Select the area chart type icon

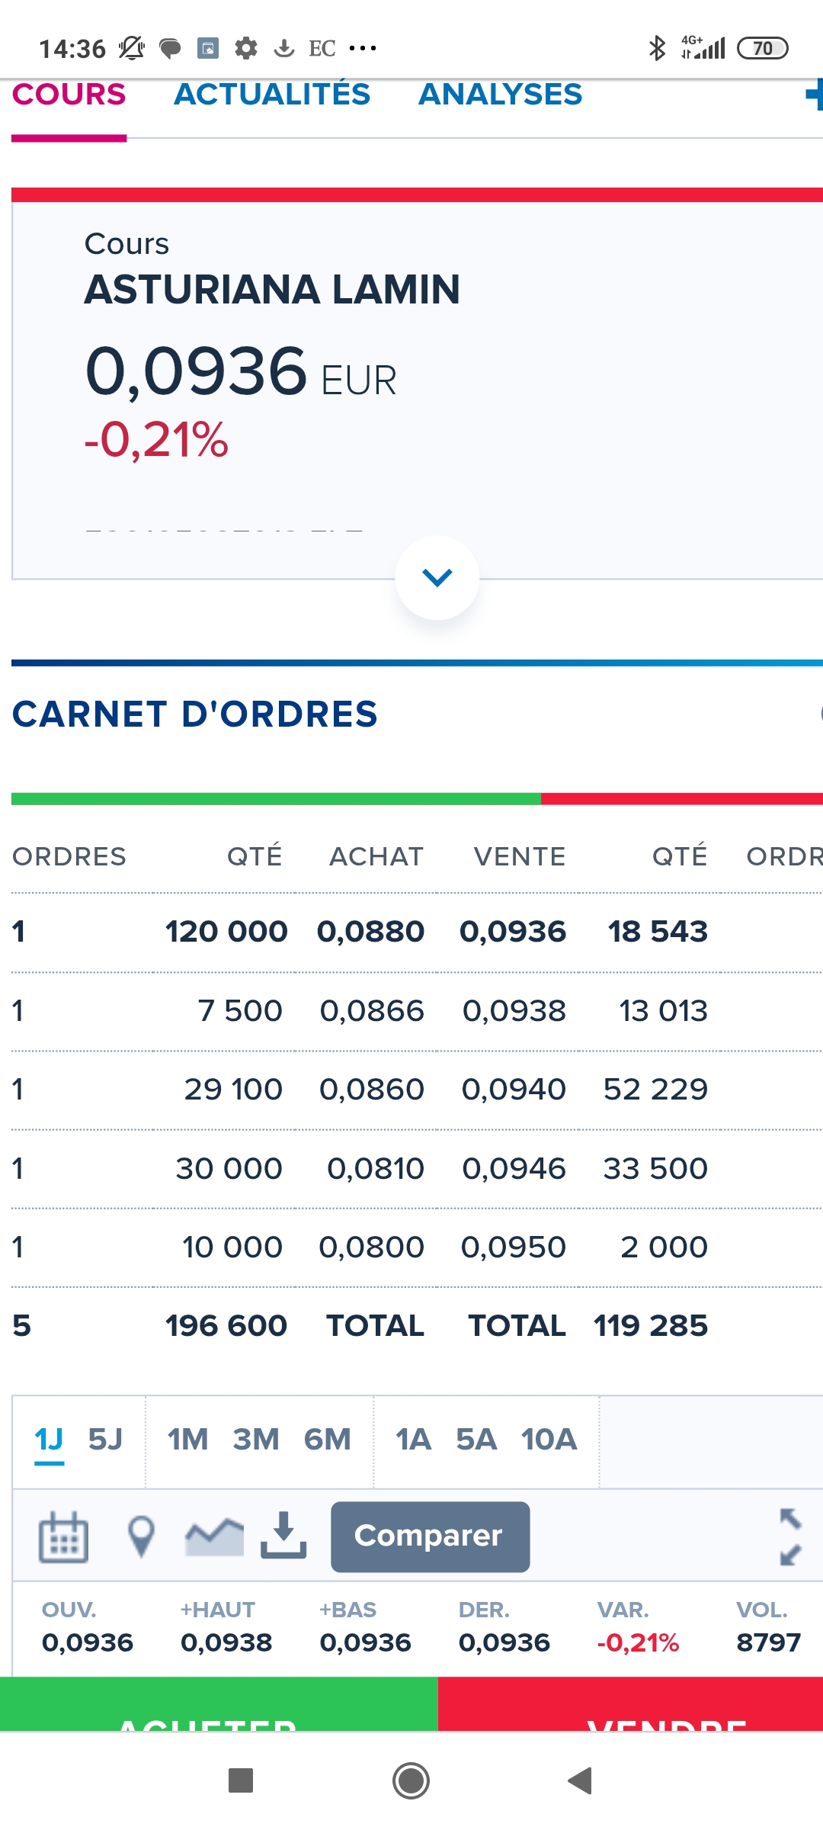pos(214,1536)
